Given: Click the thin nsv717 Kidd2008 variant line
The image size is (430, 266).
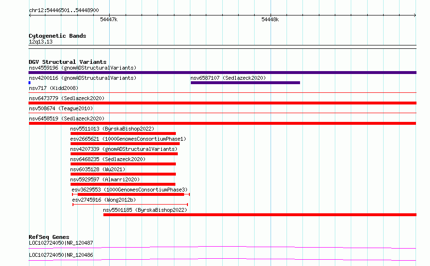Looking at the screenshot, I should [x=222, y=93].
